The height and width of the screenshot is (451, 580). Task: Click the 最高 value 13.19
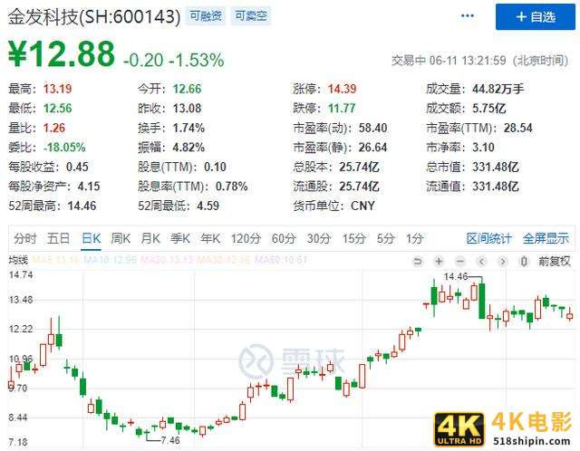pos(57,89)
